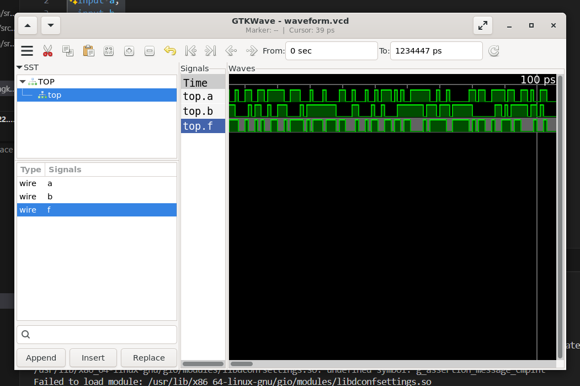Image resolution: width=580 pixels, height=386 pixels.
Task: Select the top.f signal name
Action: (203, 126)
